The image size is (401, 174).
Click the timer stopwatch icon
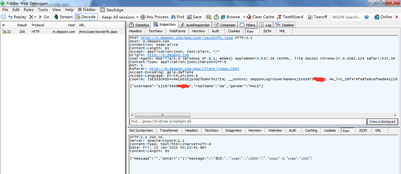click(216, 17)
